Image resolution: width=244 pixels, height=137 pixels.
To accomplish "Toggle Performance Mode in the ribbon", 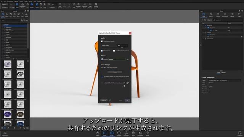I will click(22, 5).
